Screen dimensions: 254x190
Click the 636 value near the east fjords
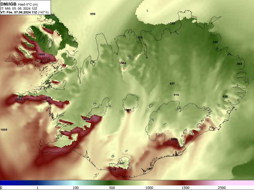tap(225, 97)
